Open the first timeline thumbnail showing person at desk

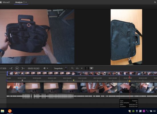[16, 88]
